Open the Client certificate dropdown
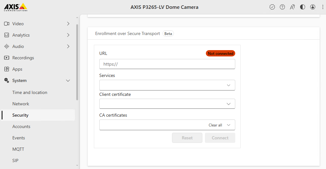The image size is (326, 169). point(167,104)
